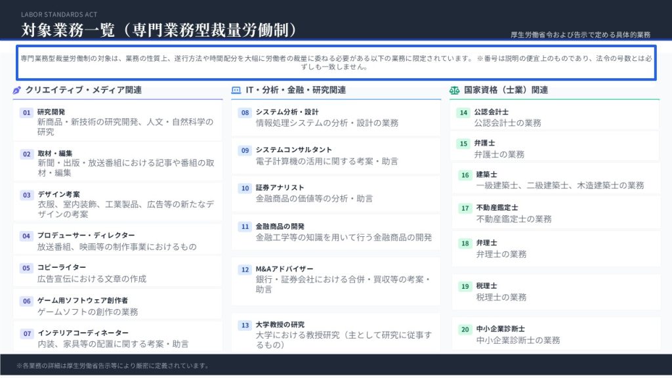The width and height of the screenshot is (672, 378).
Task: Click the 証券アナリスト item
Action: tap(336, 193)
